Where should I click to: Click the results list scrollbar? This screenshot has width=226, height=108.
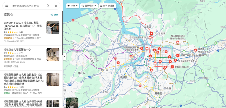point(62,33)
